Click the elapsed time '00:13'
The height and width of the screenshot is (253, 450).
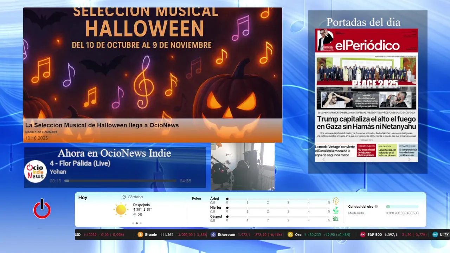pyautogui.click(x=55, y=181)
